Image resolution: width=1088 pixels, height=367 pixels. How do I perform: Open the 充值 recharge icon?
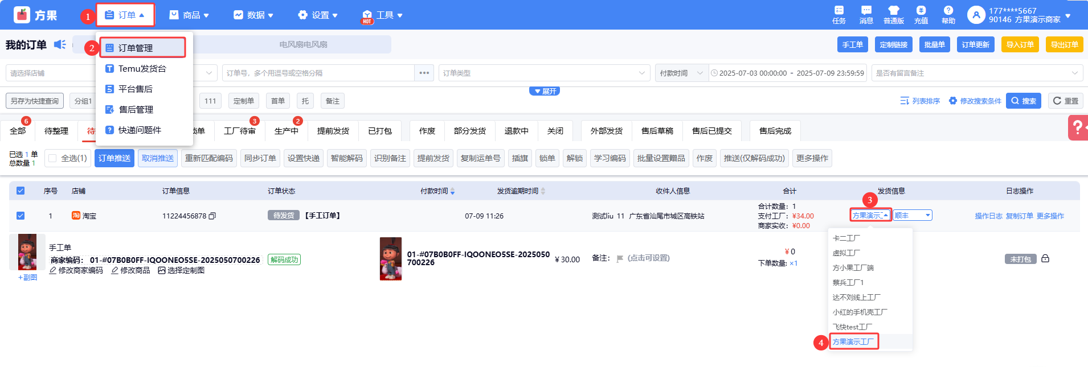921,15
